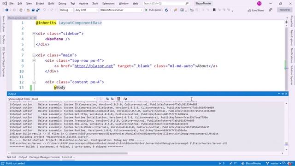Collapse the sidebar div on line 3
Viewport: 295px width, 166px height.
[x=34, y=34]
